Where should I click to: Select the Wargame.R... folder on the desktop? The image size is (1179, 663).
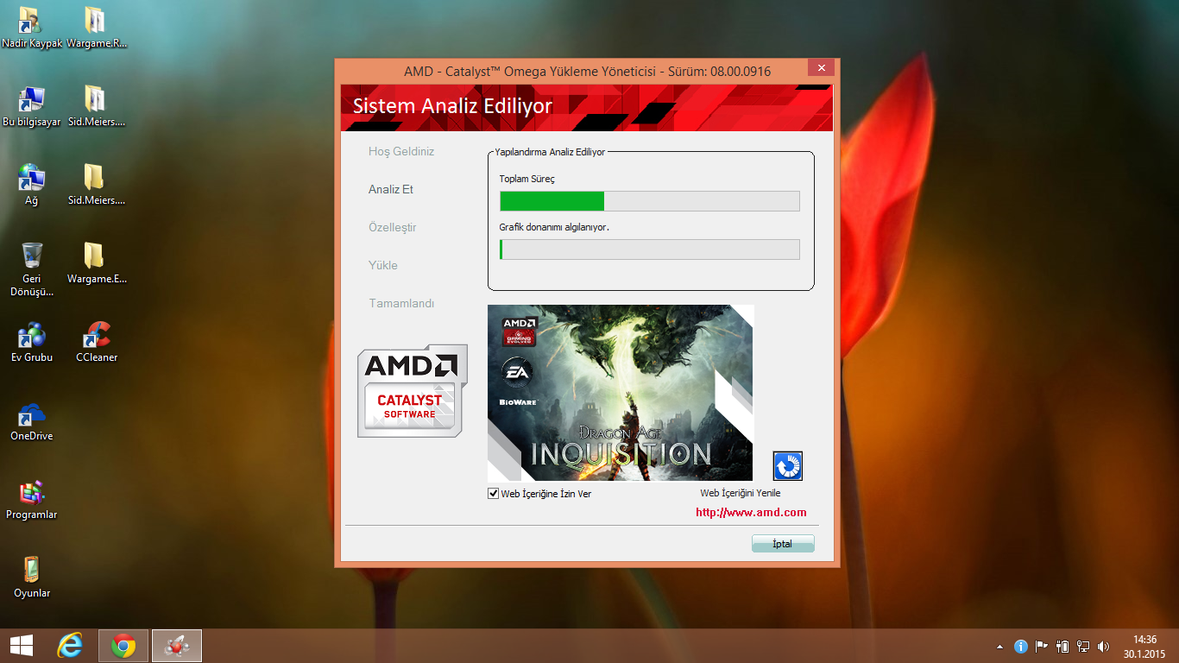point(97,28)
